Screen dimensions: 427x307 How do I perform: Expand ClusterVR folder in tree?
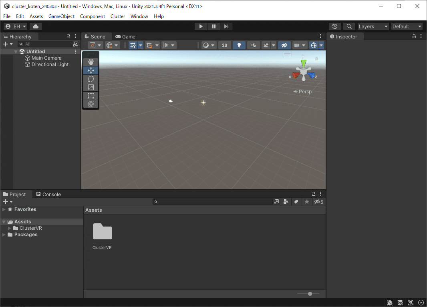tap(10, 228)
